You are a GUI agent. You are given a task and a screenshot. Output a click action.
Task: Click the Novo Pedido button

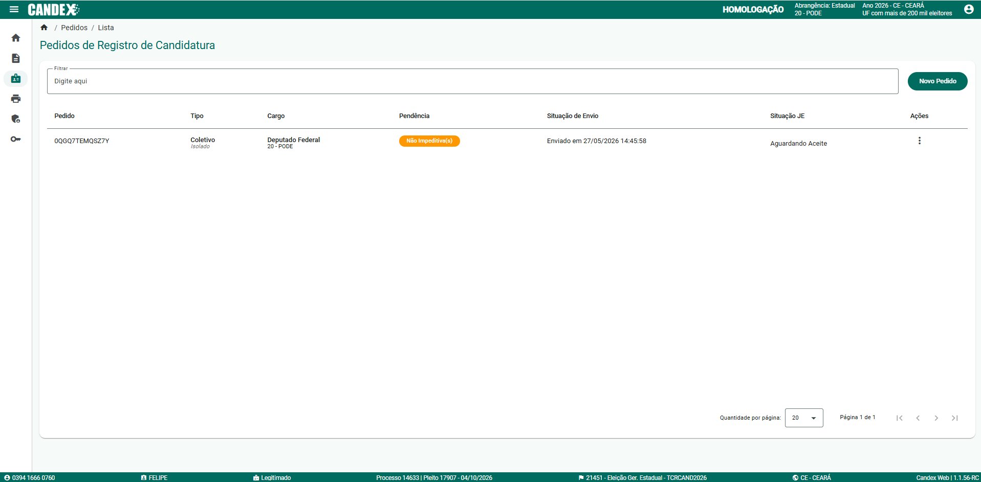[x=938, y=81]
